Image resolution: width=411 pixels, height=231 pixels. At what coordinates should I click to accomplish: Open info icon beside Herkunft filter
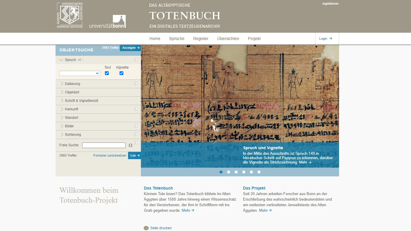click(135, 109)
